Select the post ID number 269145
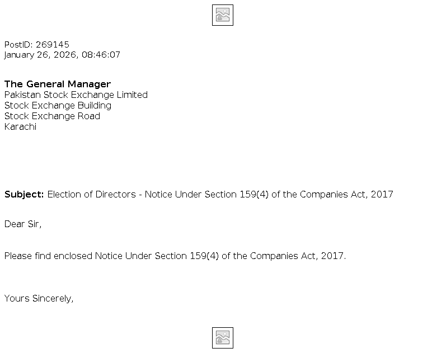The height and width of the screenshot is (353, 446). click(53, 44)
